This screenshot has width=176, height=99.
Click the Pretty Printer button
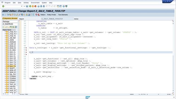tap(51, 15)
